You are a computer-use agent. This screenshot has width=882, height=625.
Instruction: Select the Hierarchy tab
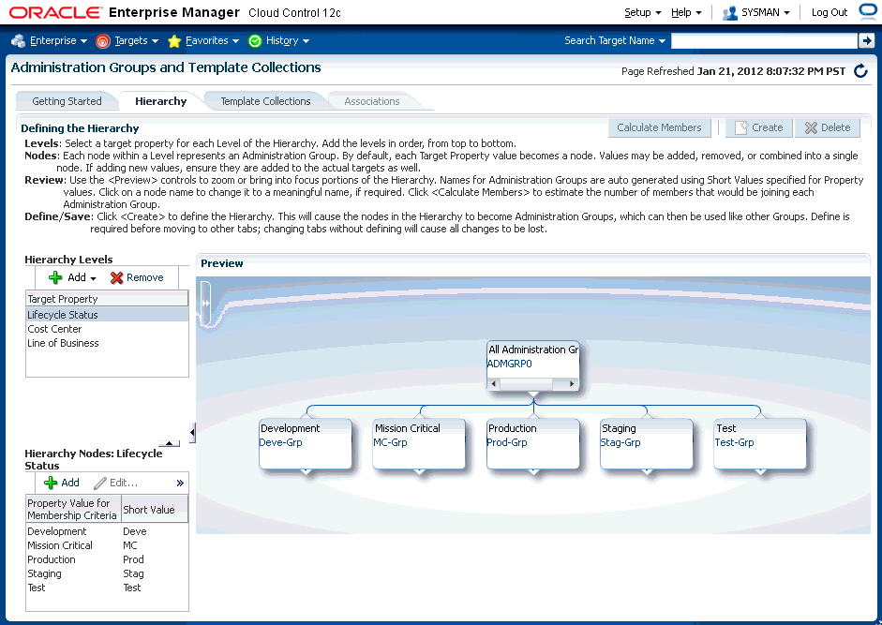click(161, 101)
